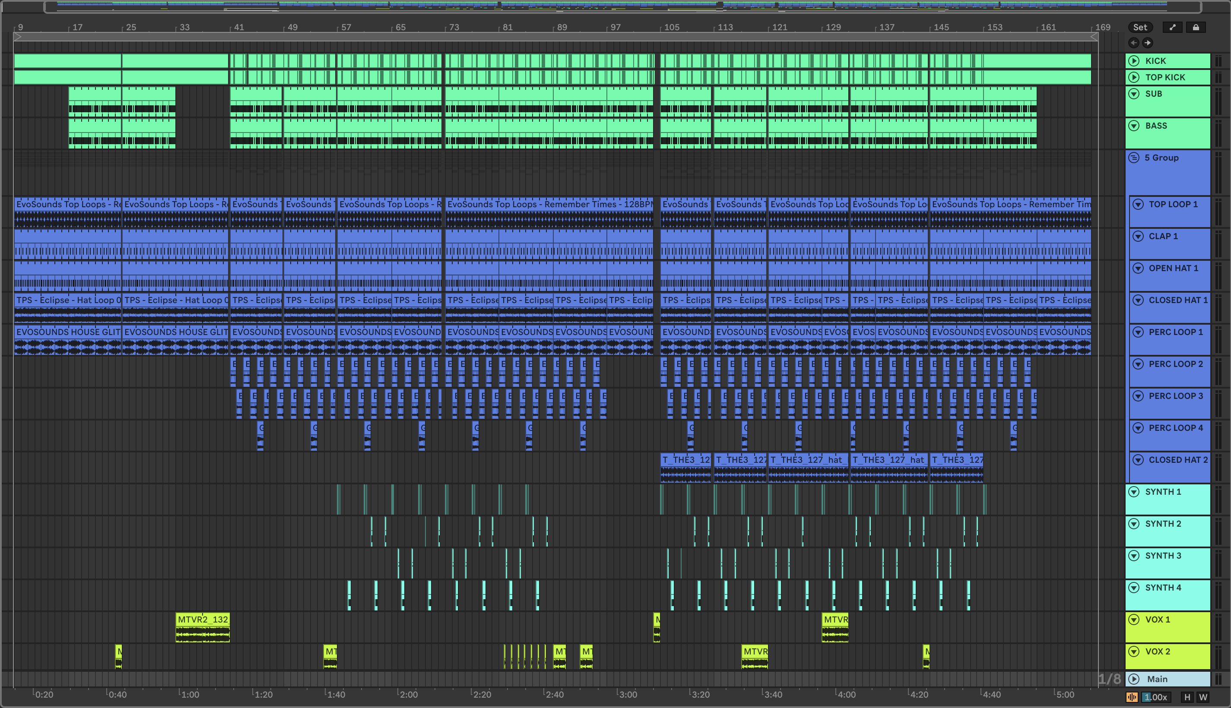Jump to previous locator arrow
Viewport: 1231px width, 708px height.
[1134, 43]
